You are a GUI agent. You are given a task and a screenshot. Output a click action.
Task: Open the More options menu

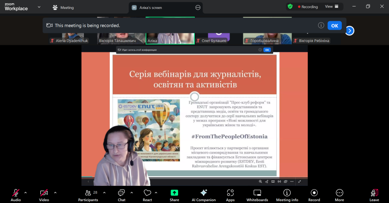pos(339,195)
